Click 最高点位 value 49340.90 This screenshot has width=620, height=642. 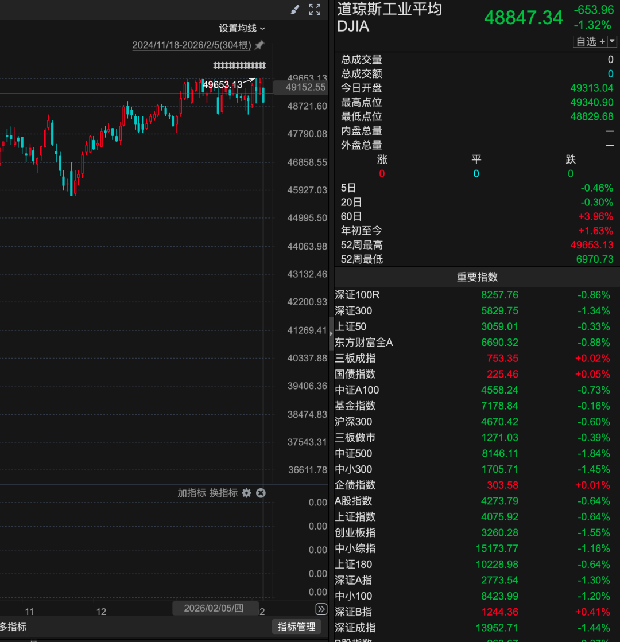592,102
